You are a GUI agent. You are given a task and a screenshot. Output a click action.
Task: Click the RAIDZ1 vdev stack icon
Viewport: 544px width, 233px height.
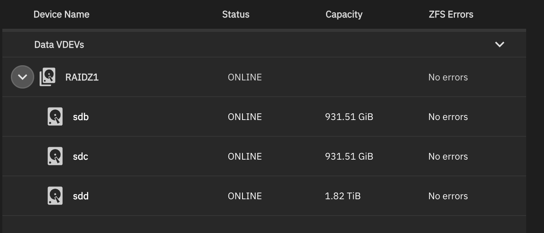coord(47,77)
